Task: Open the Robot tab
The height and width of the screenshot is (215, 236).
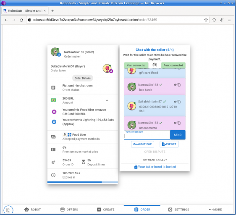Action: 33,210
